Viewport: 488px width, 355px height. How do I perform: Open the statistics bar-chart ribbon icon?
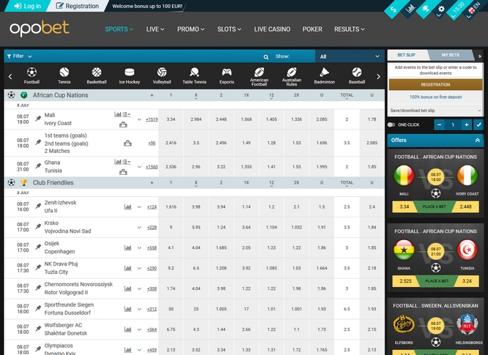coord(410,9)
